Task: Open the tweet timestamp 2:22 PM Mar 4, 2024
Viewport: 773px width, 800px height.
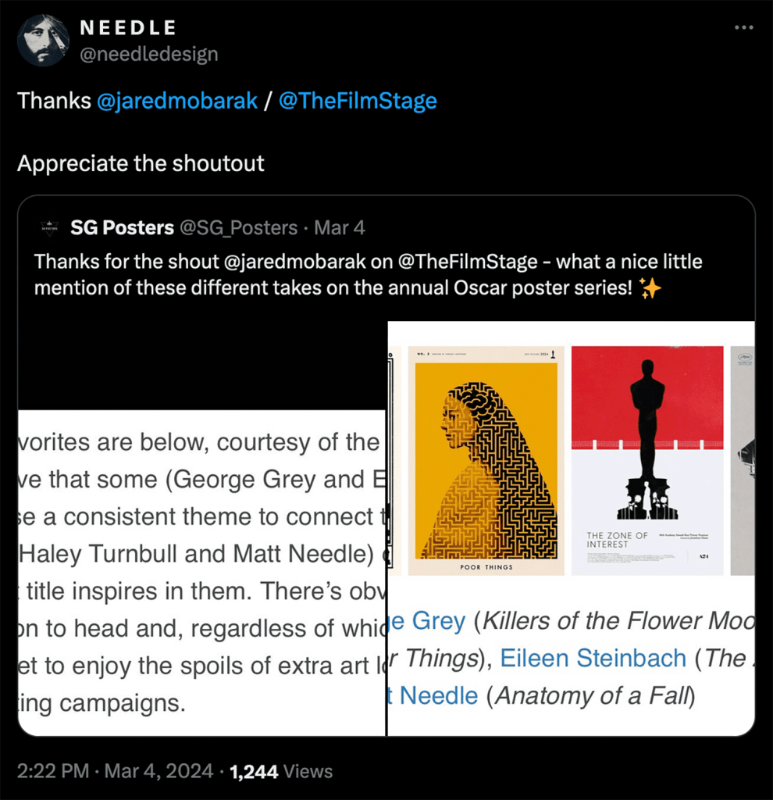Action: pos(115,772)
